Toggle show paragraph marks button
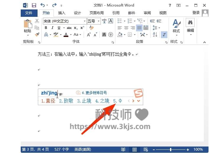This screenshot has width=210, height=153. pyautogui.click(x=164, y=35)
